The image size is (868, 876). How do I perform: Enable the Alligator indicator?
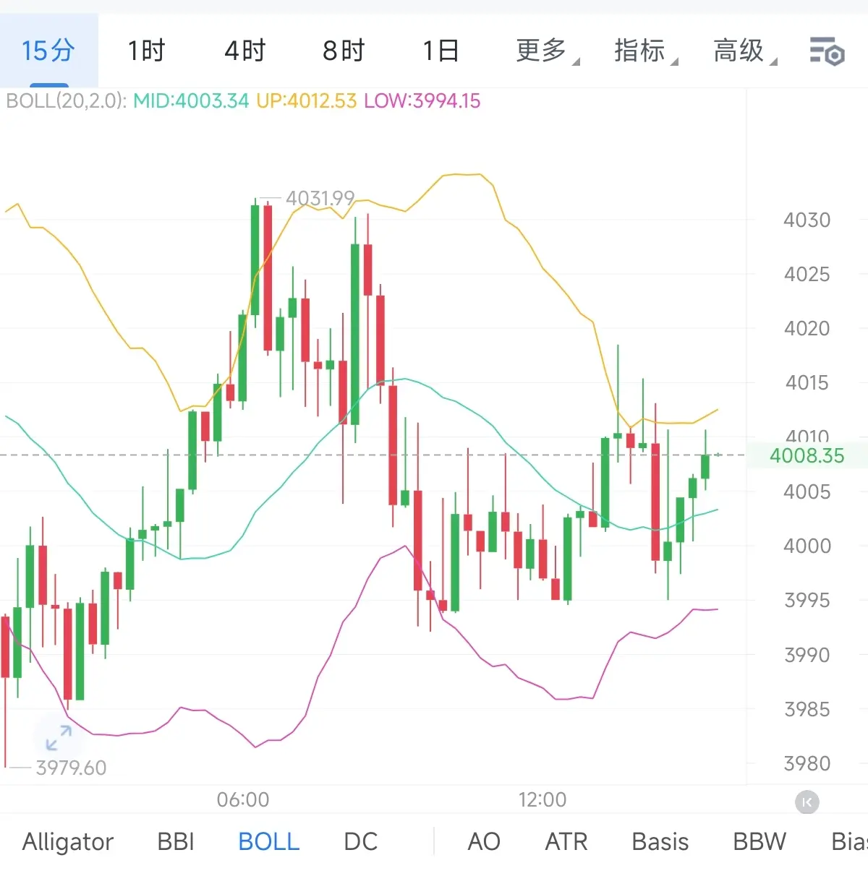click(x=68, y=841)
